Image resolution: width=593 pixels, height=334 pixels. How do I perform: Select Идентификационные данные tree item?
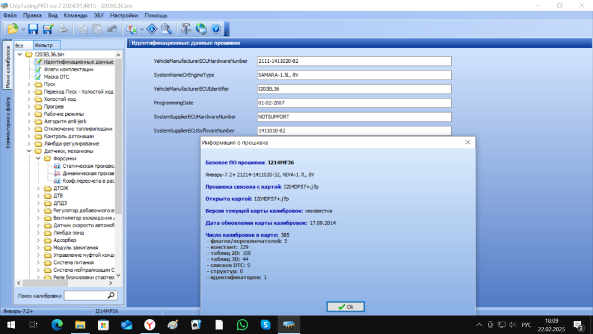point(79,62)
